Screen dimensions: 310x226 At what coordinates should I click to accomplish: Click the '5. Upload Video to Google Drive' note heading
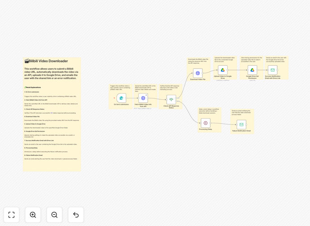[x=35, y=124]
